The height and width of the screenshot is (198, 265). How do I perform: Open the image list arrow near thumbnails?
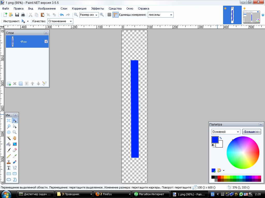263,15
